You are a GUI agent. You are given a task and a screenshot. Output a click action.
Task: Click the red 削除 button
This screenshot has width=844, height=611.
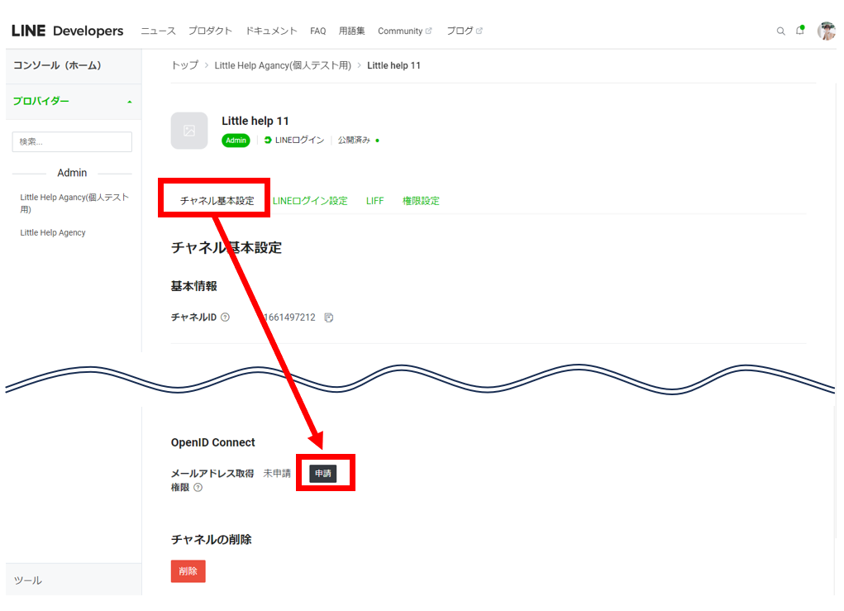188,570
